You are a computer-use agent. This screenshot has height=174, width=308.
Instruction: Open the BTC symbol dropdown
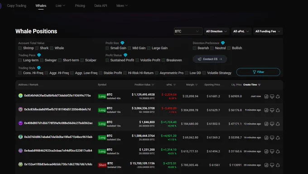pos(188,31)
